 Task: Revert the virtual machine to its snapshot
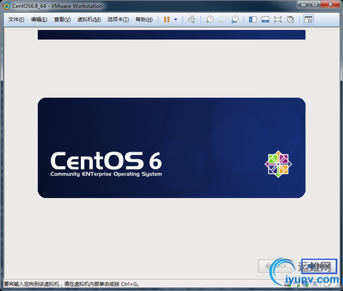click(x=222, y=19)
